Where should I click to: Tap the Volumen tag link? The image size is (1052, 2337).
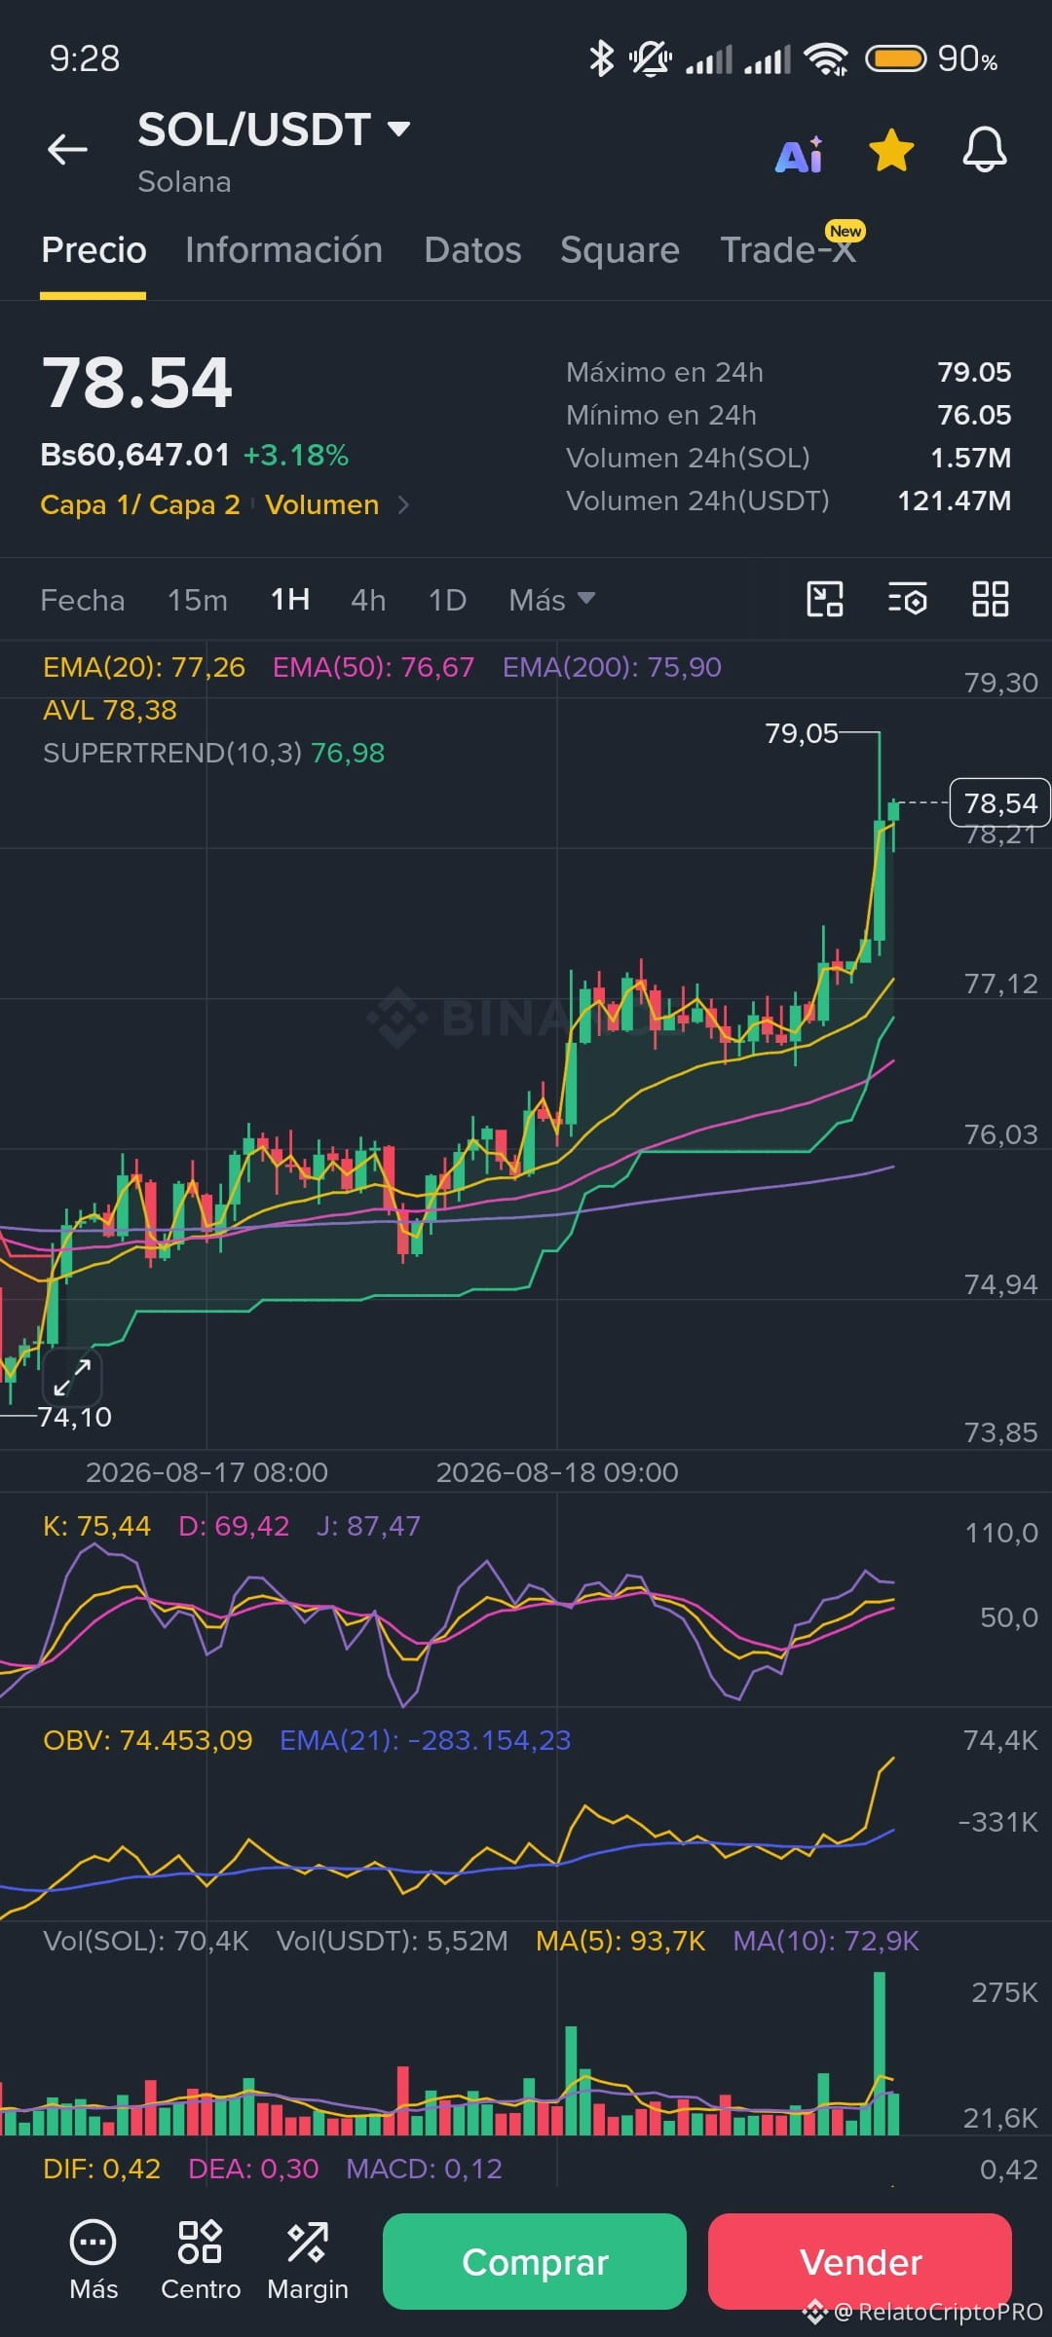point(322,504)
